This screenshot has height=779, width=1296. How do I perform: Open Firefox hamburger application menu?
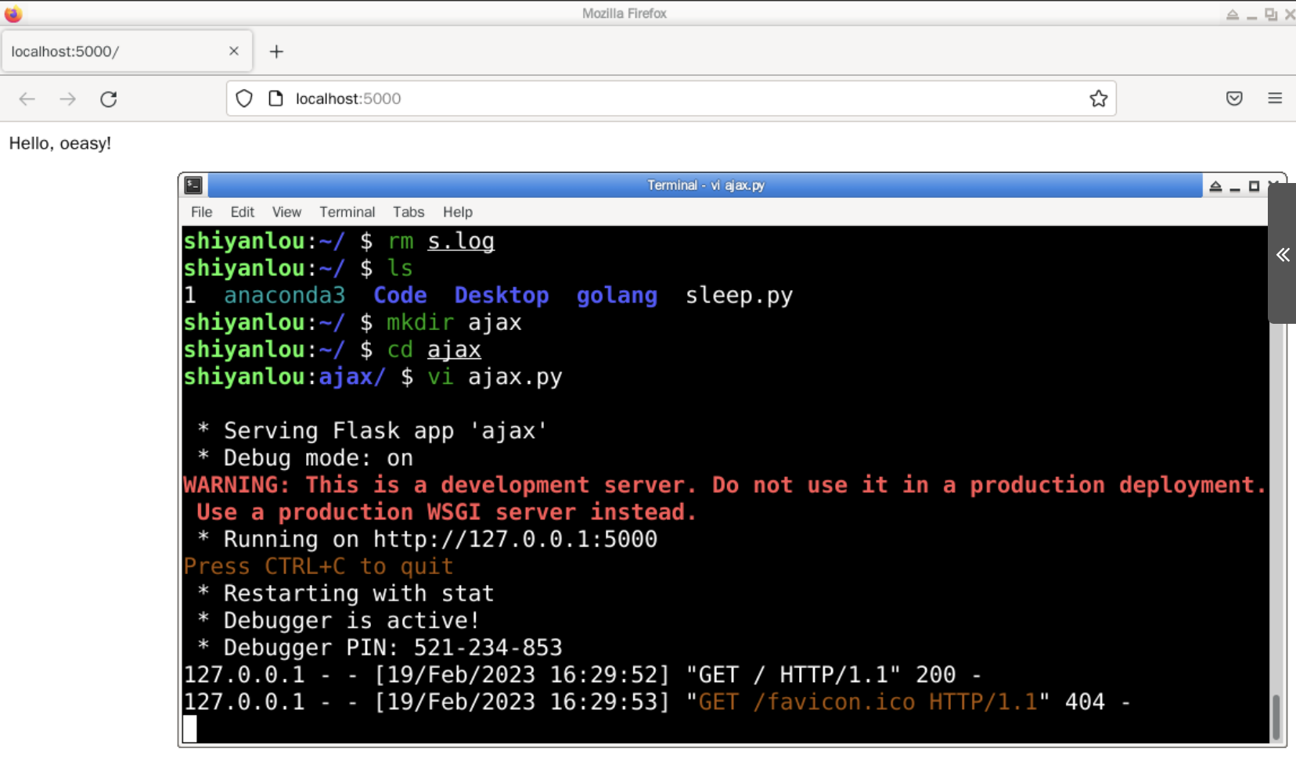(1275, 99)
